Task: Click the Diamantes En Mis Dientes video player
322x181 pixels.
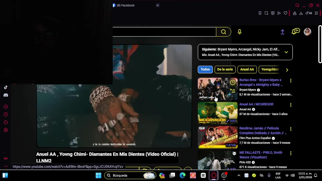Action: point(114,96)
